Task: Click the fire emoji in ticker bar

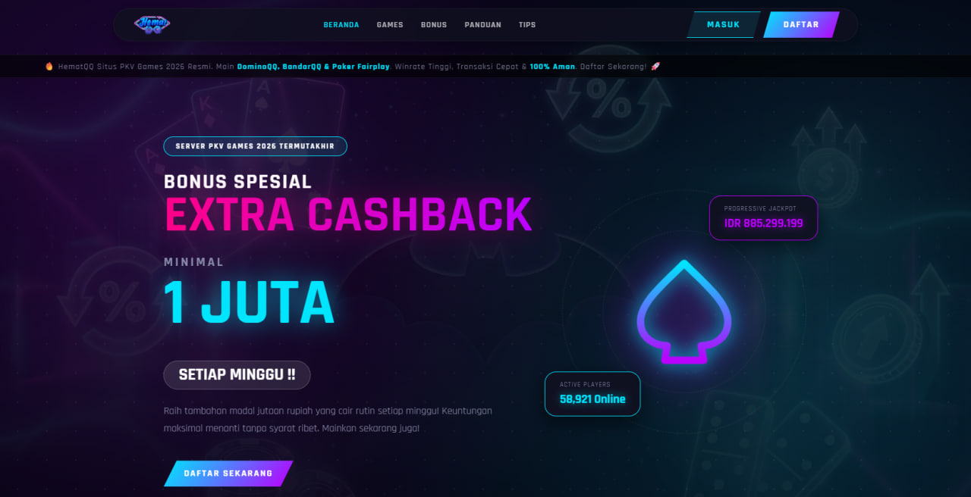Action: click(49, 67)
